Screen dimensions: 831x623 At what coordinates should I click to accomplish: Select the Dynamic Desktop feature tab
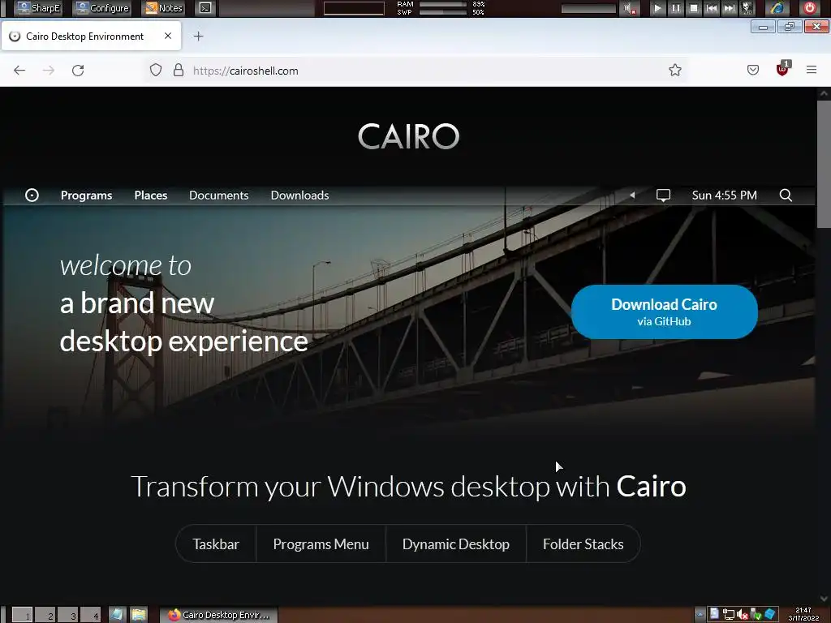point(456,544)
